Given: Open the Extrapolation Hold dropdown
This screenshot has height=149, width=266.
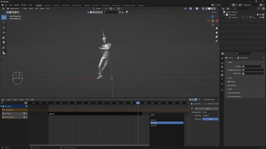Looking at the screenshot, I should click(210, 112).
